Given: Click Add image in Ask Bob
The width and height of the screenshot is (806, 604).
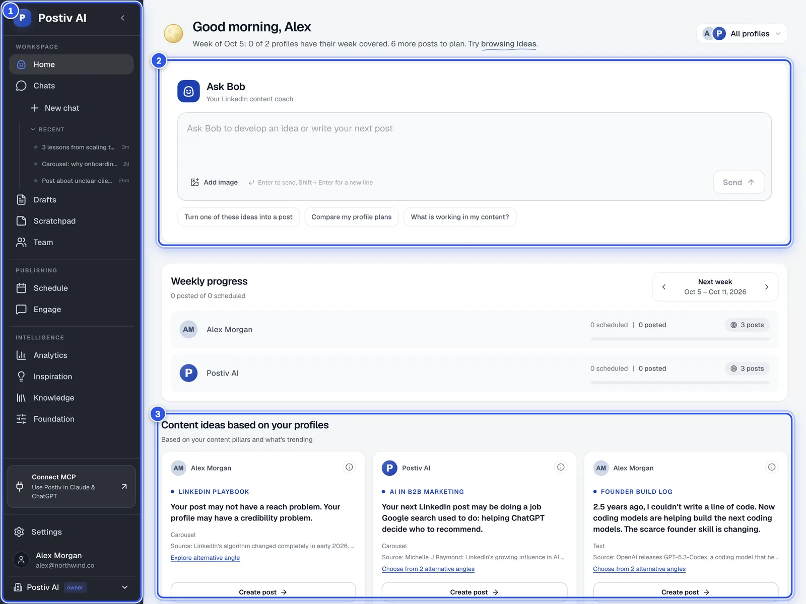Looking at the screenshot, I should click(214, 182).
